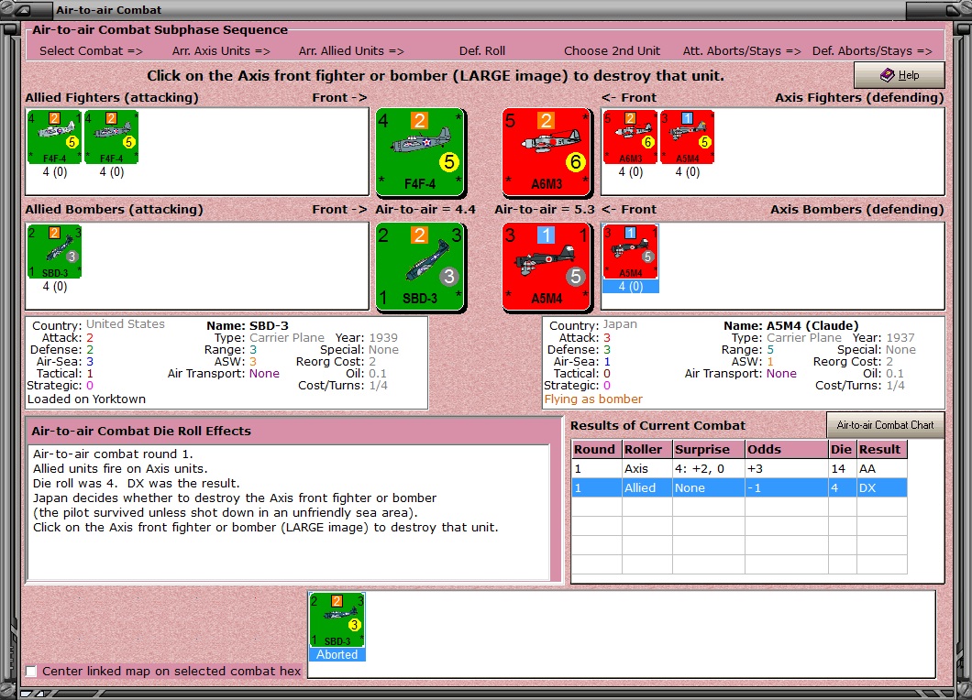The height and width of the screenshot is (700, 972).
Task: Click the '4: +2, 0' surprise cell
Action: pyautogui.click(x=709, y=469)
